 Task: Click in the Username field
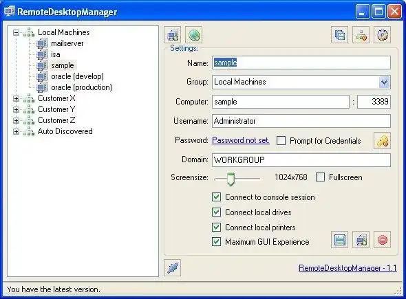point(301,121)
